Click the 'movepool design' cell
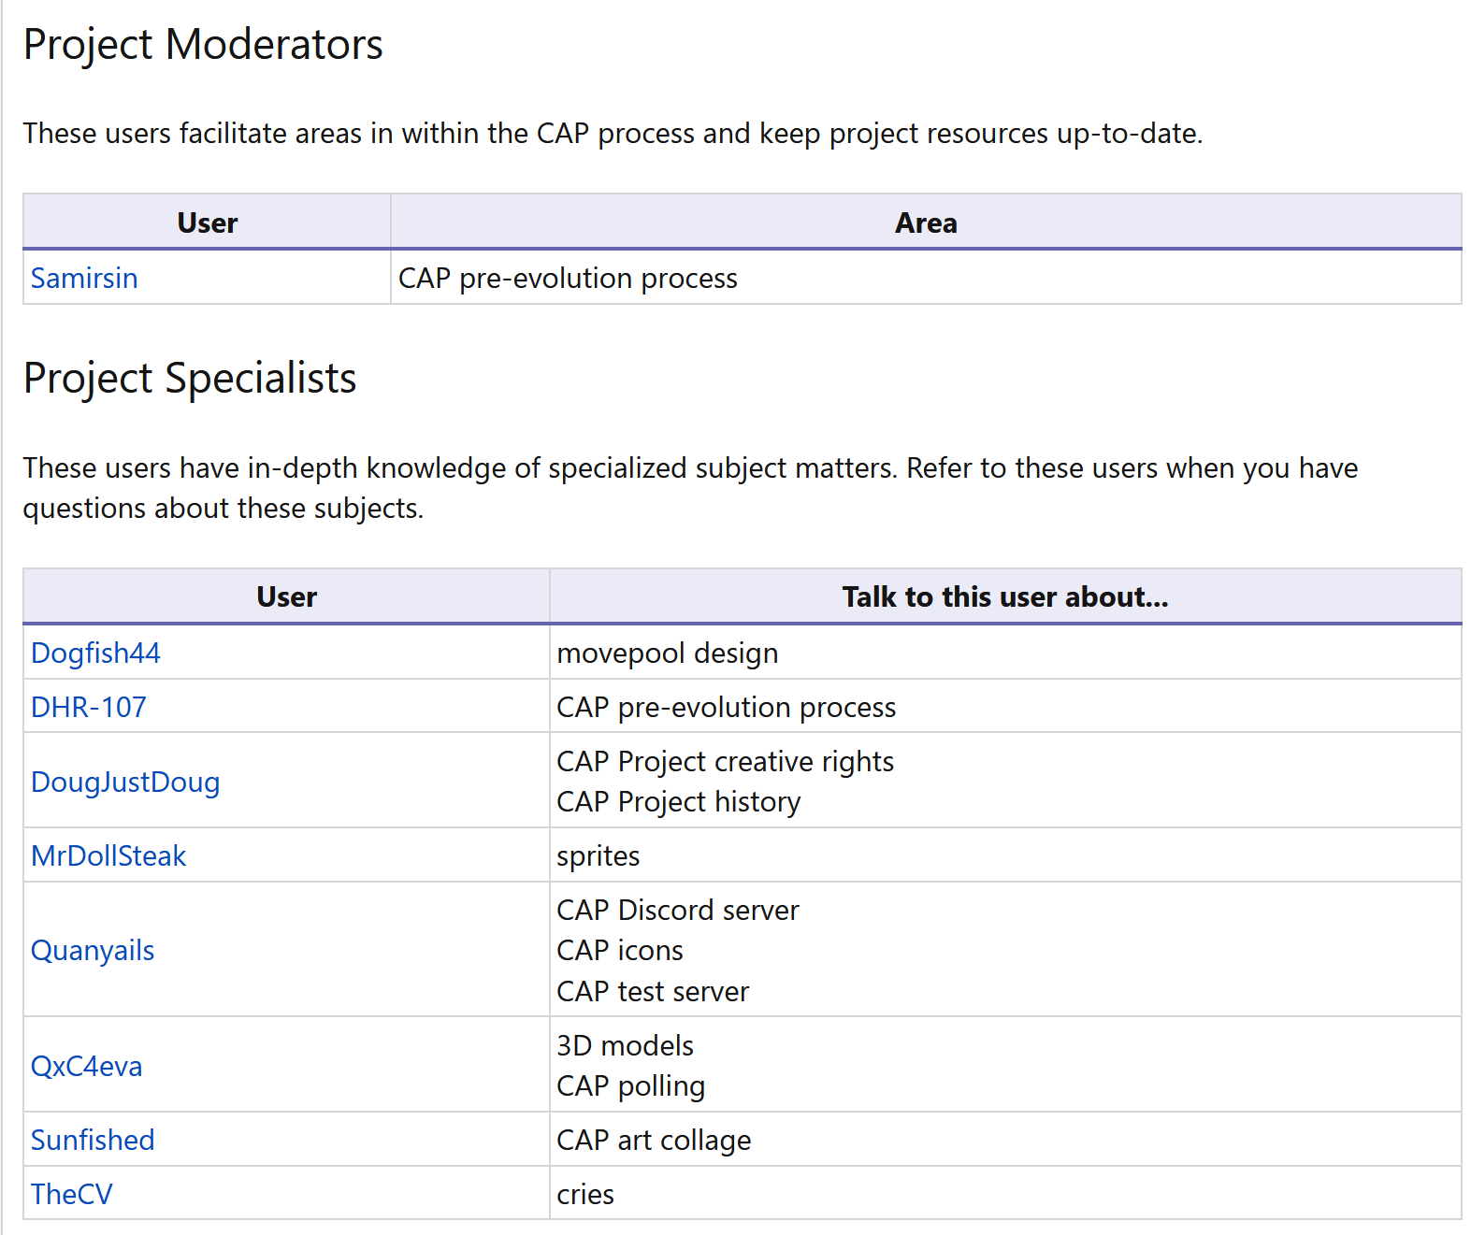The width and height of the screenshot is (1471, 1235). (1005, 653)
